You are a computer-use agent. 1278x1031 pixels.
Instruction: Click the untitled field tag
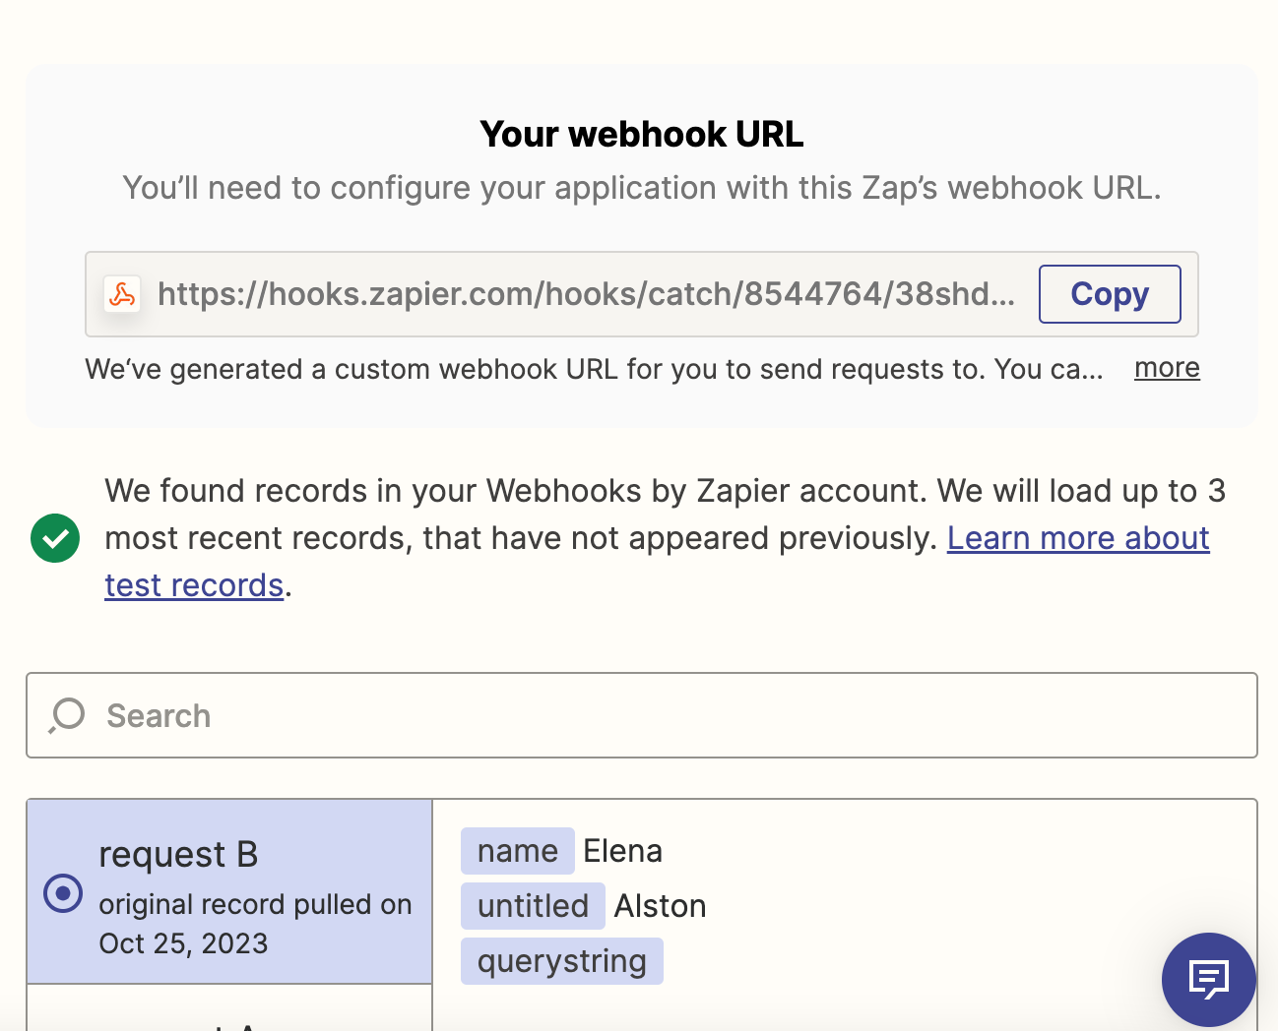tap(533, 906)
